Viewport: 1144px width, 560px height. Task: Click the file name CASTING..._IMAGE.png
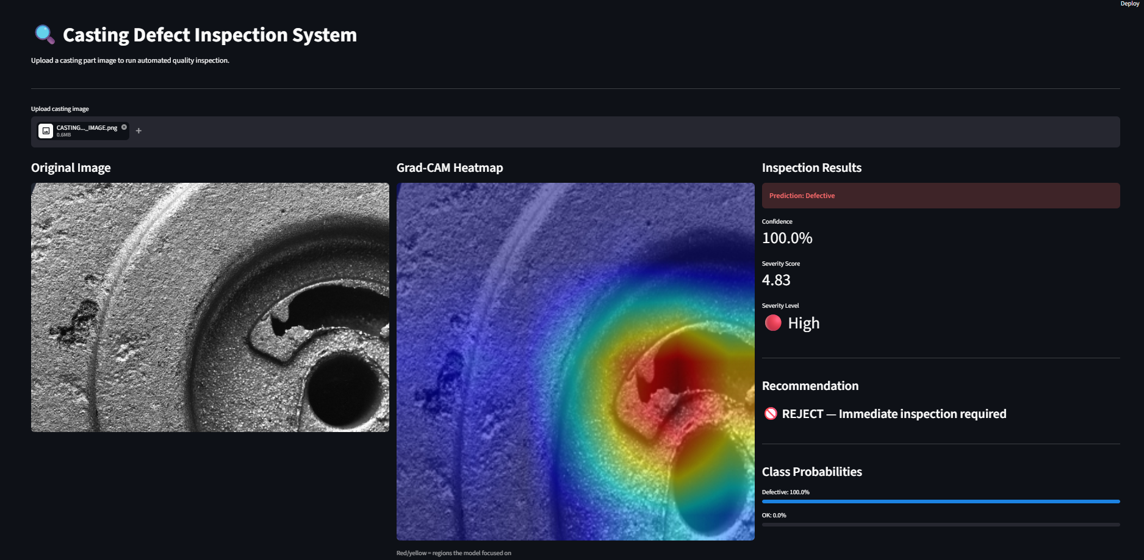pos(87,128)
